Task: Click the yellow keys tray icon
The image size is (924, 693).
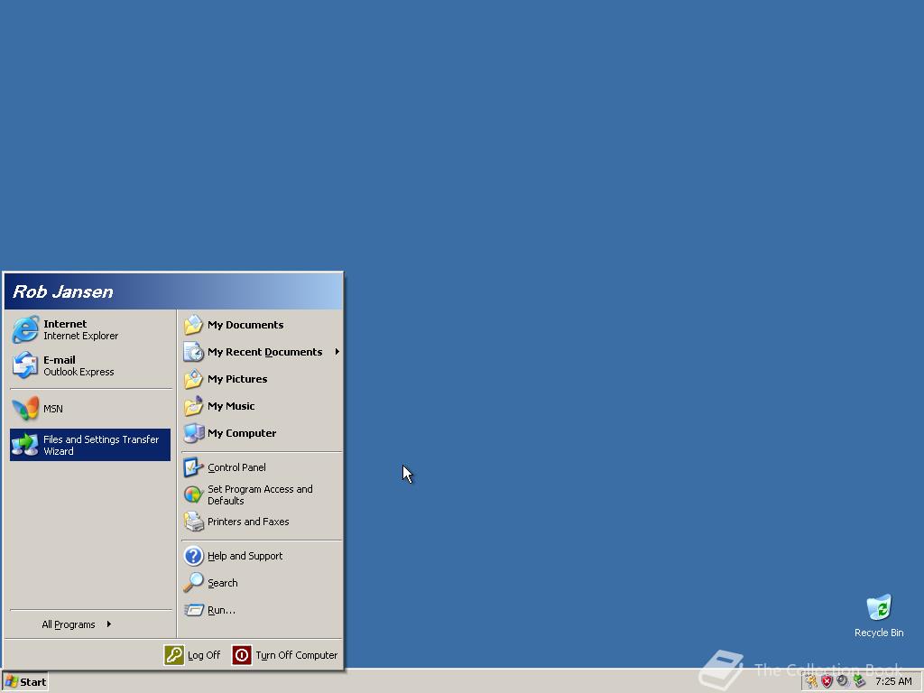Action: point(811,681)
